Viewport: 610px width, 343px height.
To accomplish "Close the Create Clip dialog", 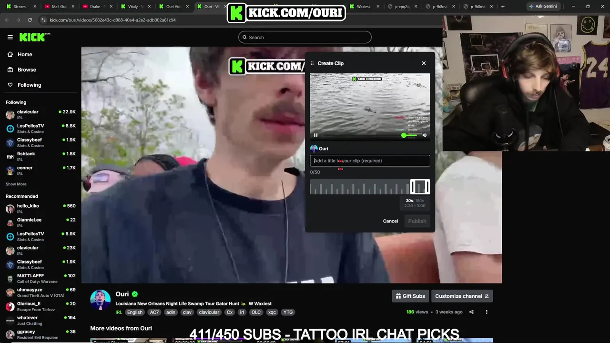I will pos(424,63).
